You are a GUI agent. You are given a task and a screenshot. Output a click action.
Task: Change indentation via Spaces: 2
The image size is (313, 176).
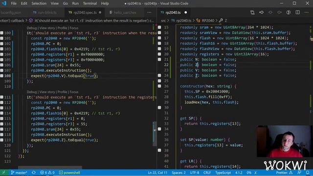(179, 173)
